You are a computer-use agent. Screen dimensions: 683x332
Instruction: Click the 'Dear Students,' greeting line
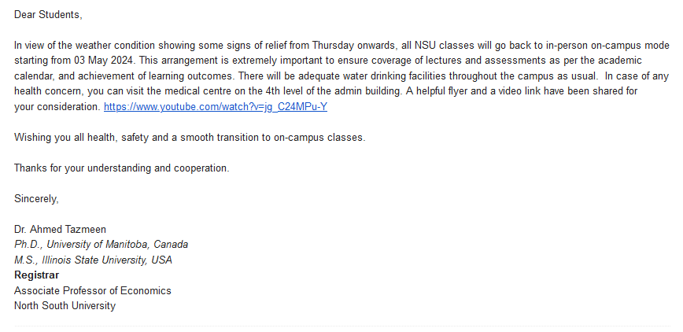(48, 15)
